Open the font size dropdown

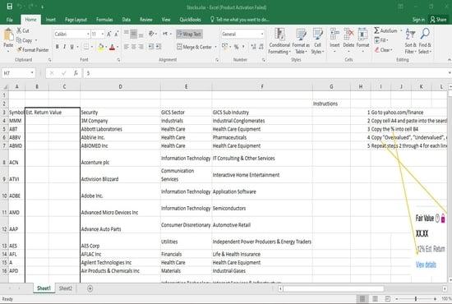[103, 34]
